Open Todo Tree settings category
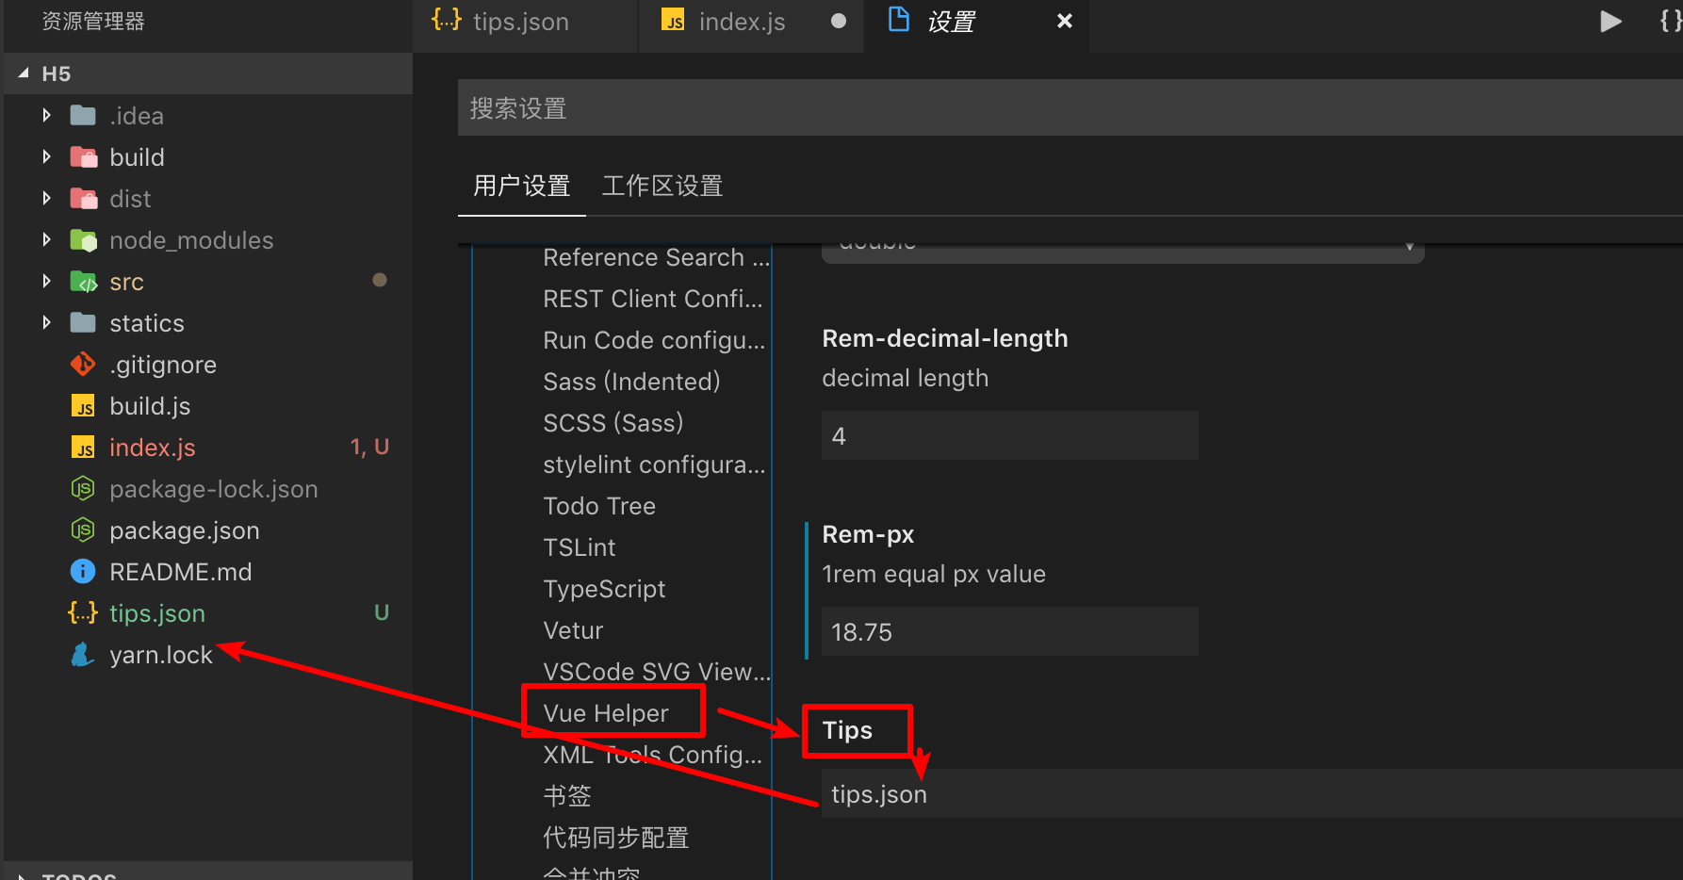Viewport: 1683px width, 880px height. pos(599,506)
